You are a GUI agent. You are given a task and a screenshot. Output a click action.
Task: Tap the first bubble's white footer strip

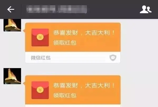(x=73, y=57)
